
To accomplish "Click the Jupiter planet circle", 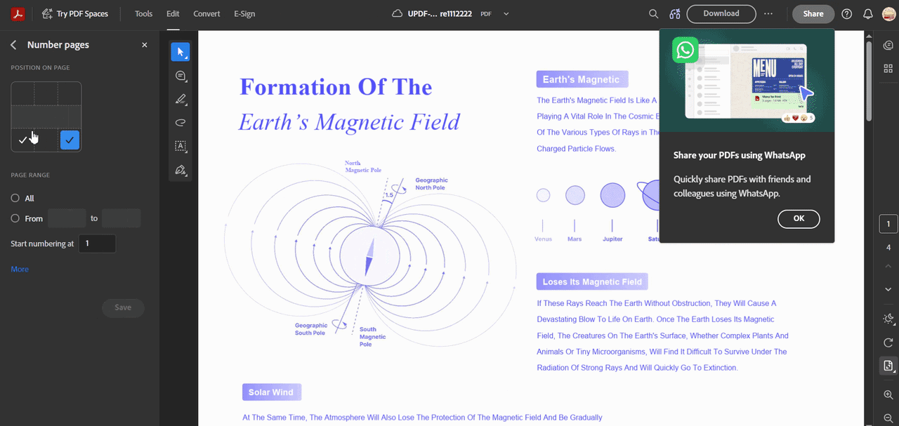I will (612, 195).
